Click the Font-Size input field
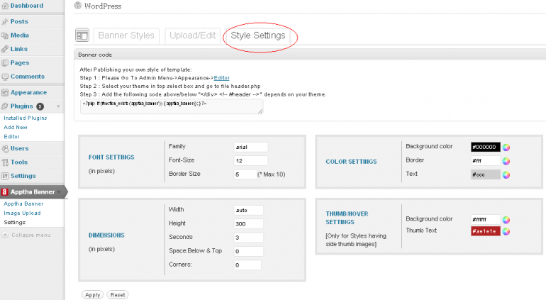Viewport: 546px width, 300px height. click(251, 160)
